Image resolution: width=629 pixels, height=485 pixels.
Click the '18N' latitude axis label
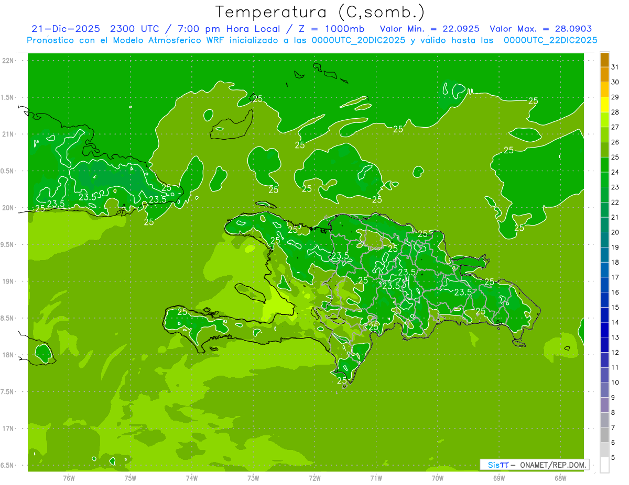[8, 355]
